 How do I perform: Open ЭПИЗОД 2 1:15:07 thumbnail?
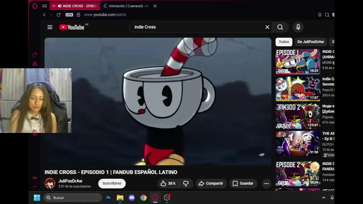pos(298,116)
